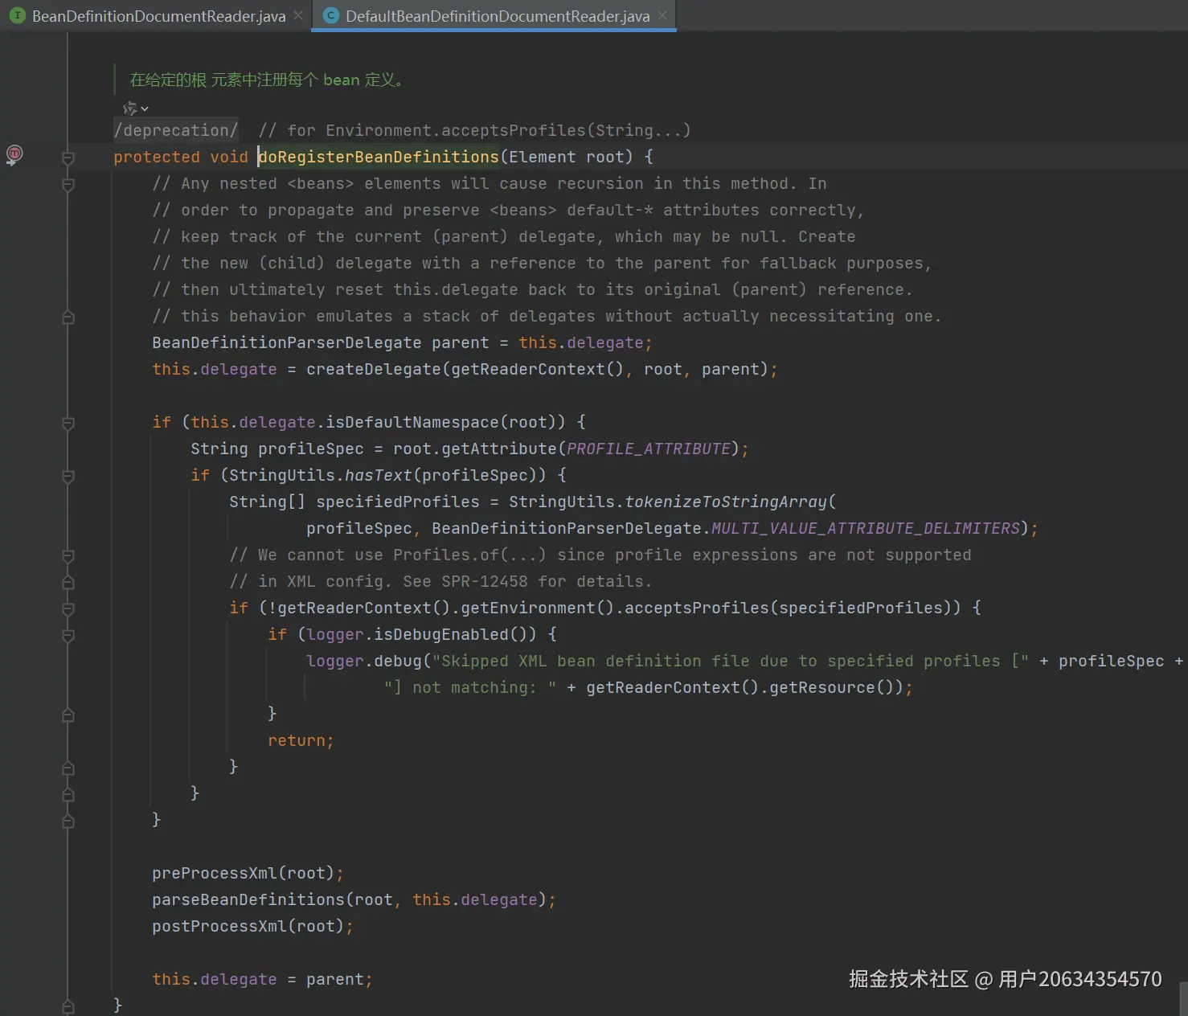Switch to BeanDefinitionDocumentReader.java tab
1188x1016 pixels.
click(158, 16)
